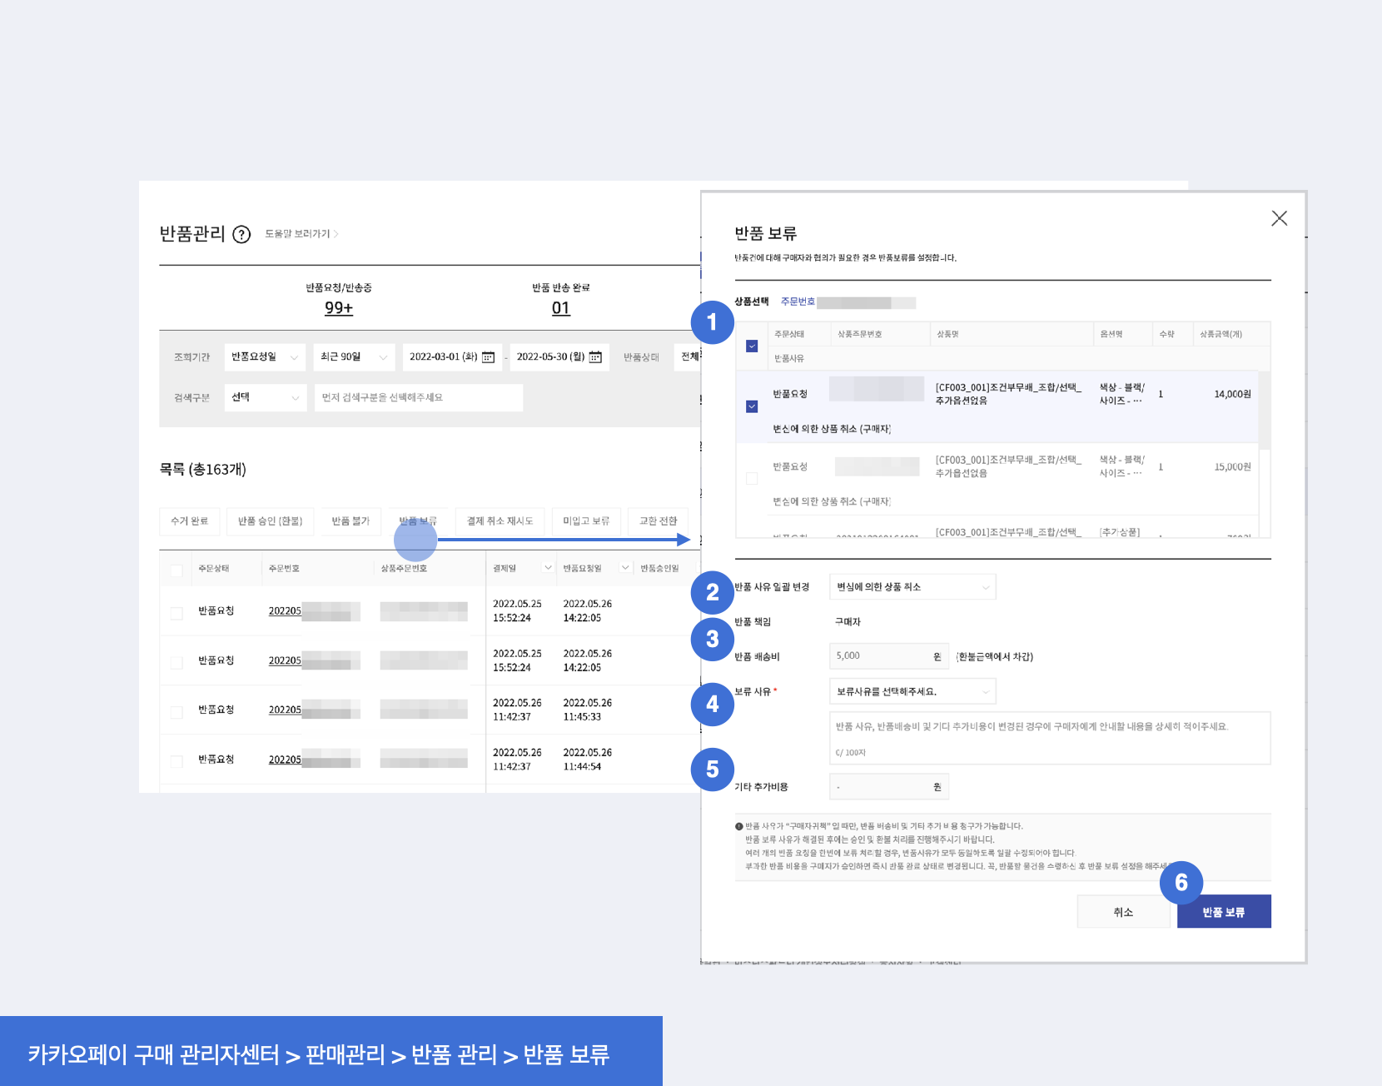Click the 기타 추가비용 amount input
This screenshot has height=1086, width=1382.
point(889,787)
